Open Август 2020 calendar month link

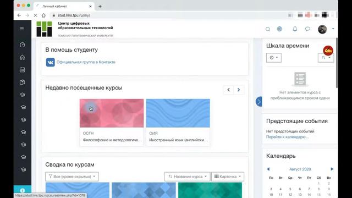pyautogui.click(x=300, y=169)
